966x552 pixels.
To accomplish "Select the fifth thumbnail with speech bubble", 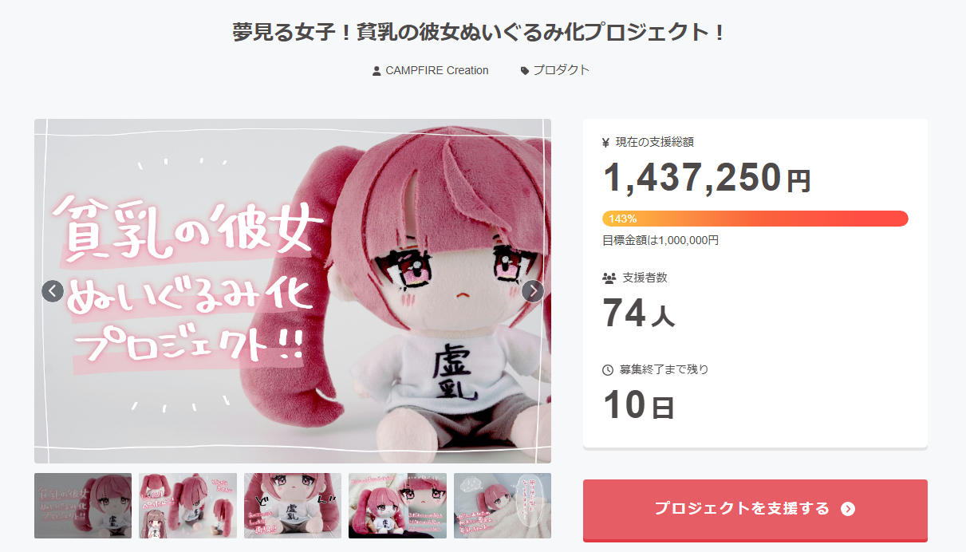I will pyautogui.click(x=503, y=506).
